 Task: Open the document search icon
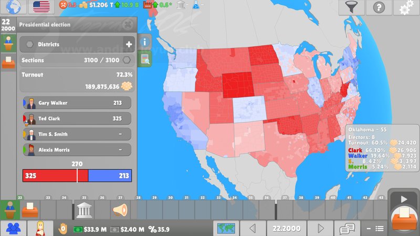pyautogui.click(x=145, y=59)
